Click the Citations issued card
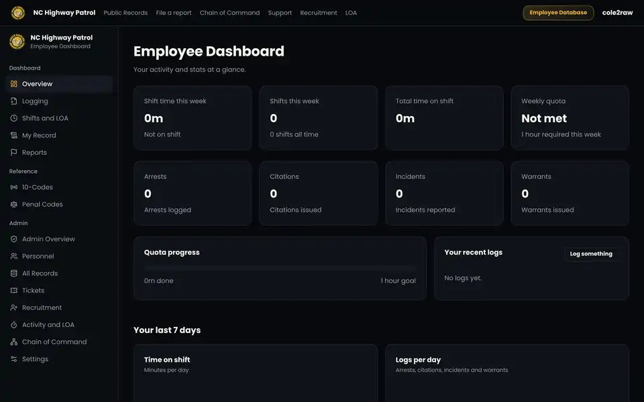 318,193
